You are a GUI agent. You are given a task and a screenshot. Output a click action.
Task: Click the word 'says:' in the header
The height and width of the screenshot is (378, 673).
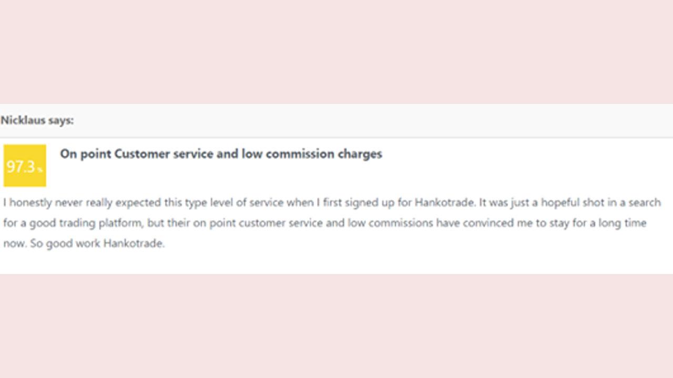[x=61, y=120]
